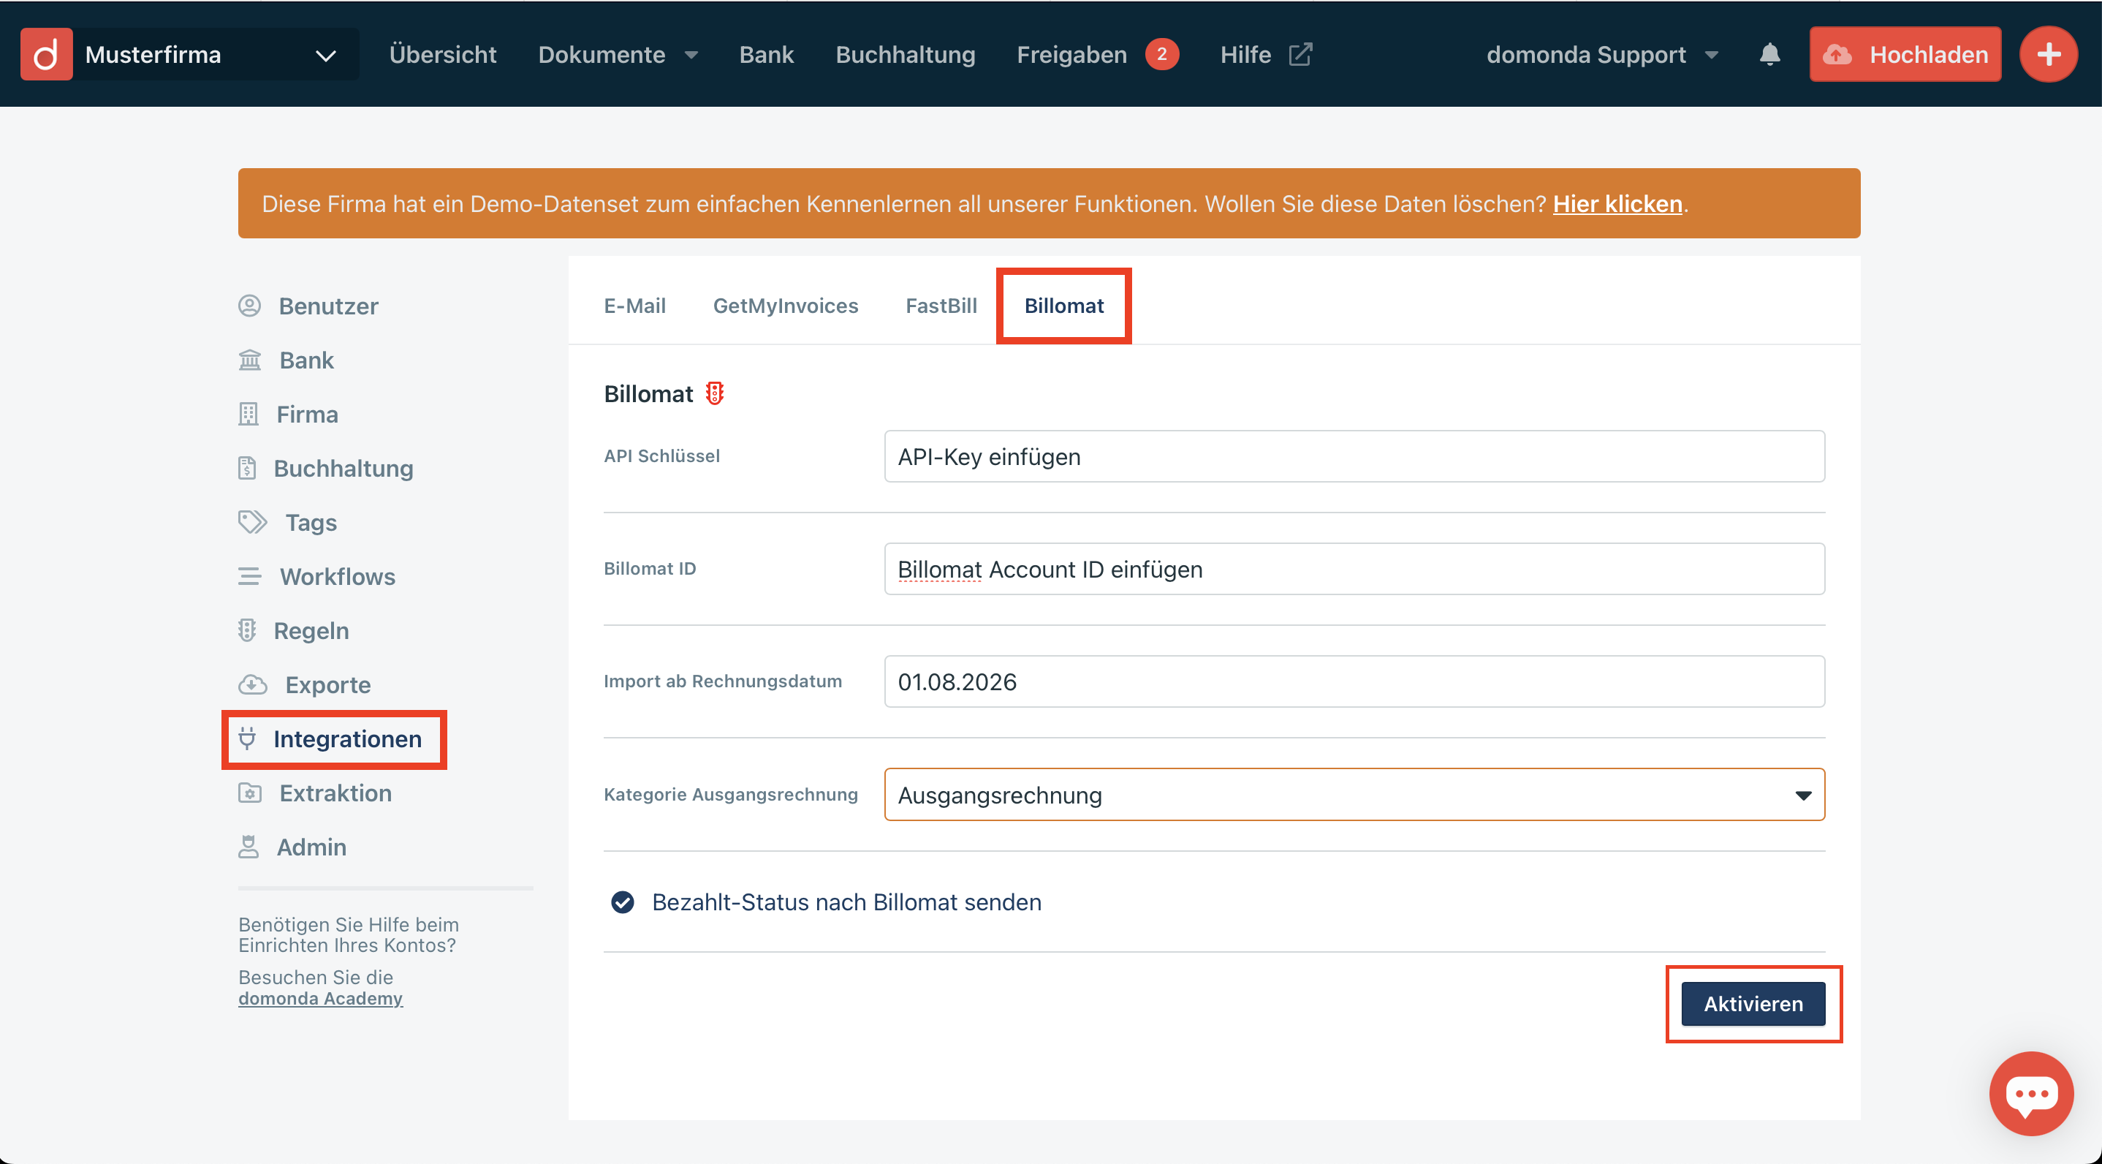Toggle Bezahlt-Status nach Billomat senden checkbox
Image resolution: width=2102 pixels, height=1164 pixels.
[x=623, y=902]
